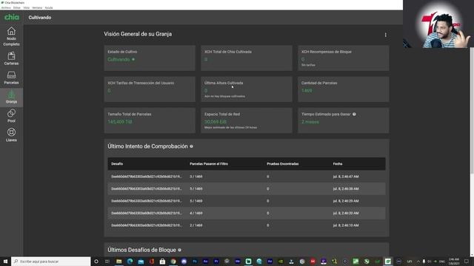This screenshot has height=266, width=474.
Task: Click the Cultivando page title
Action: click(x=40, y=18)
